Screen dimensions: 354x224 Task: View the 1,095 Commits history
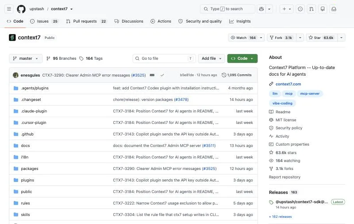click(x=237, y=75)
